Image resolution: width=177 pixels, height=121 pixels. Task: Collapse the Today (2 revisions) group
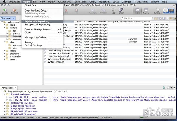click(5, 94)
